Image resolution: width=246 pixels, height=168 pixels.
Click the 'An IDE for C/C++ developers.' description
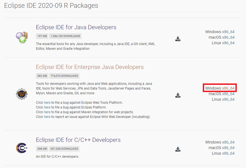pos(57,157)
